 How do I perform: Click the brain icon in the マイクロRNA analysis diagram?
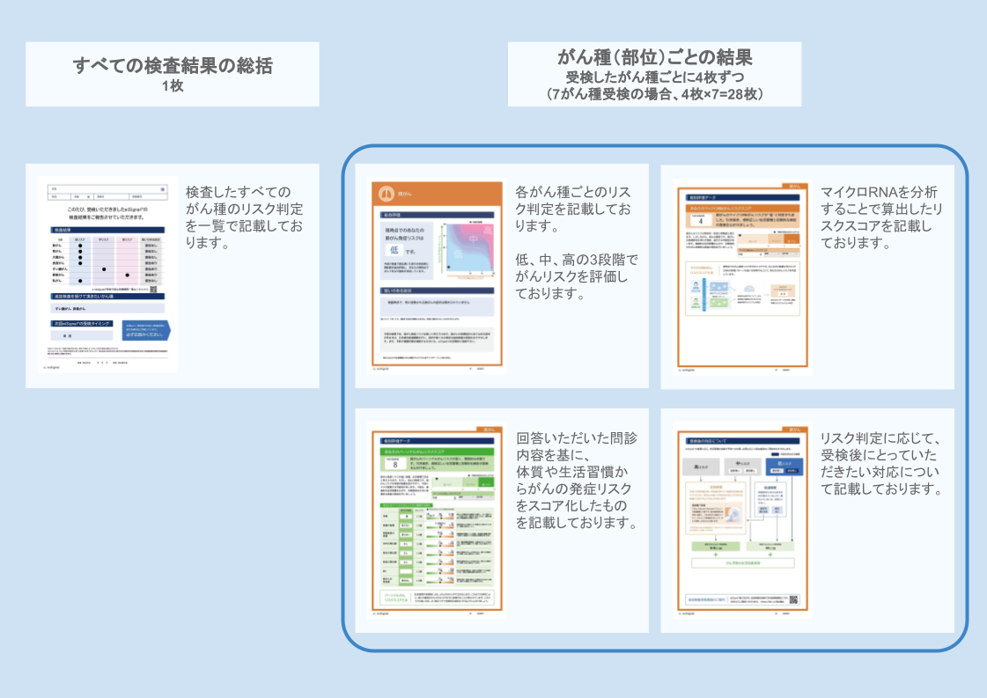pyautogui.click(x=748, y=286)
